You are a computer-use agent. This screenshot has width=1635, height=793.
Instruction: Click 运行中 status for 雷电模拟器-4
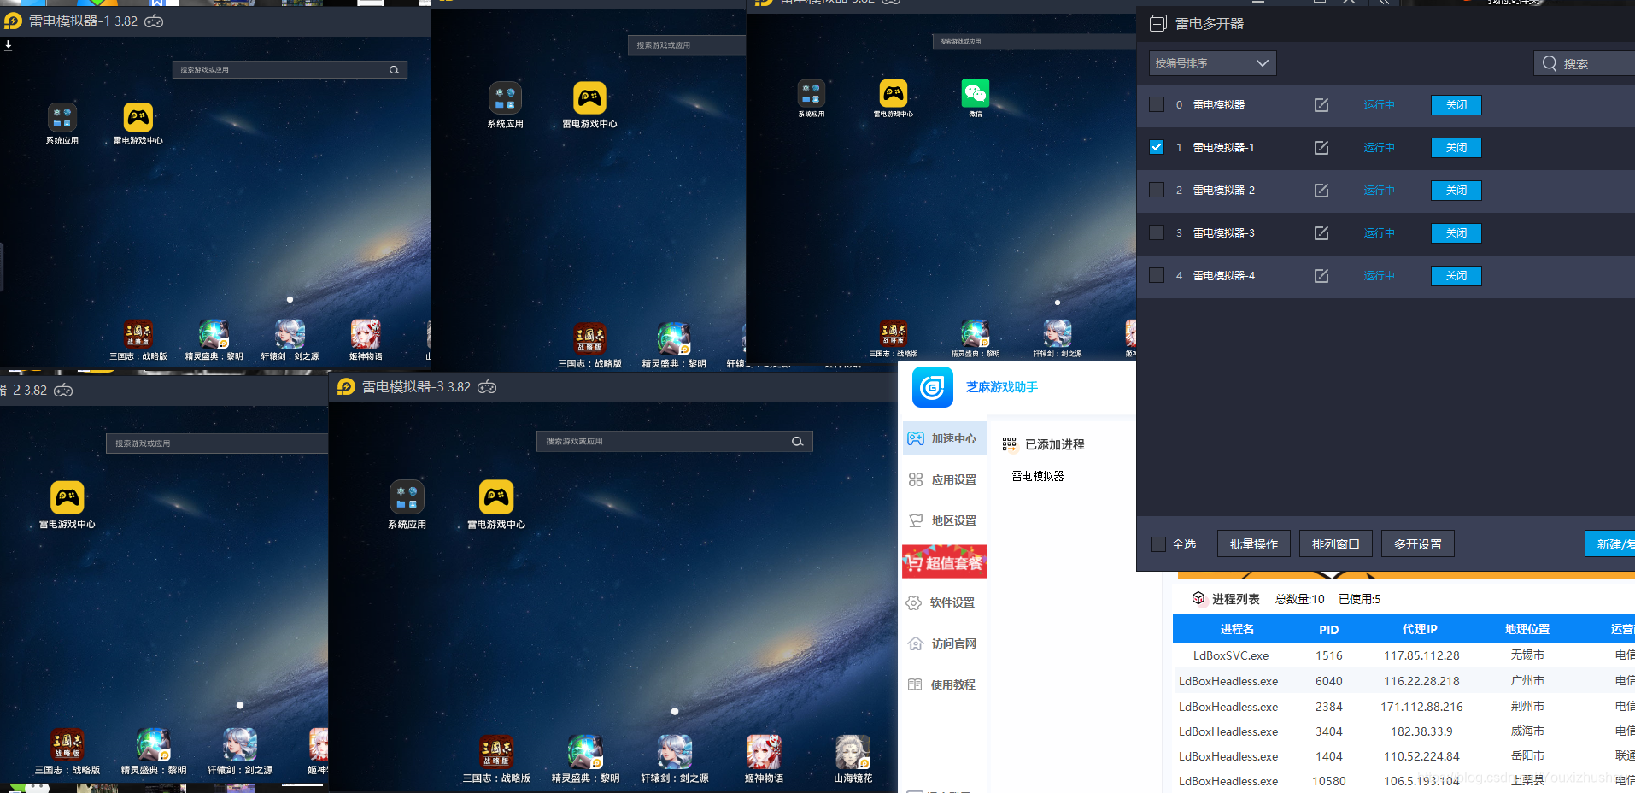tap(1379, 275)
